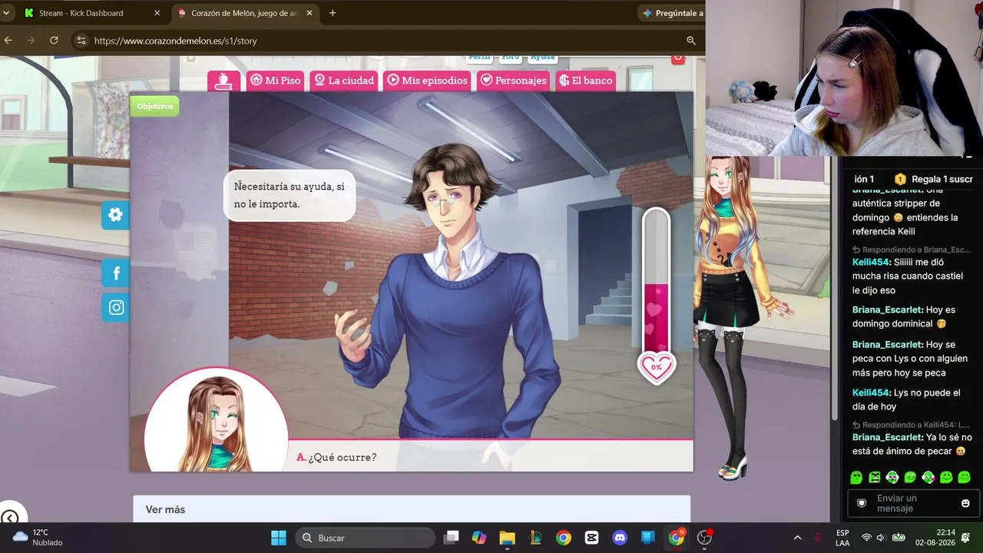The width and height of the screenshot is (983, 553).
Task: Insert the headphones emote with pink accent
Action: point(928,478)
